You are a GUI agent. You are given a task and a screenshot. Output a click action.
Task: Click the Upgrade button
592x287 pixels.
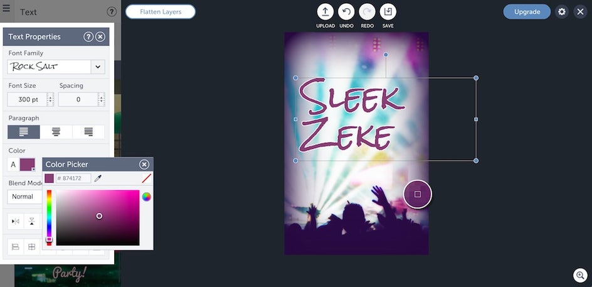pos(527,12)
